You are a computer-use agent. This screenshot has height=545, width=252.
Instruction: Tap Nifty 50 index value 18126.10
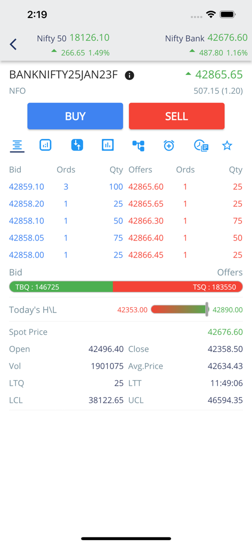(x=90, y=38)
